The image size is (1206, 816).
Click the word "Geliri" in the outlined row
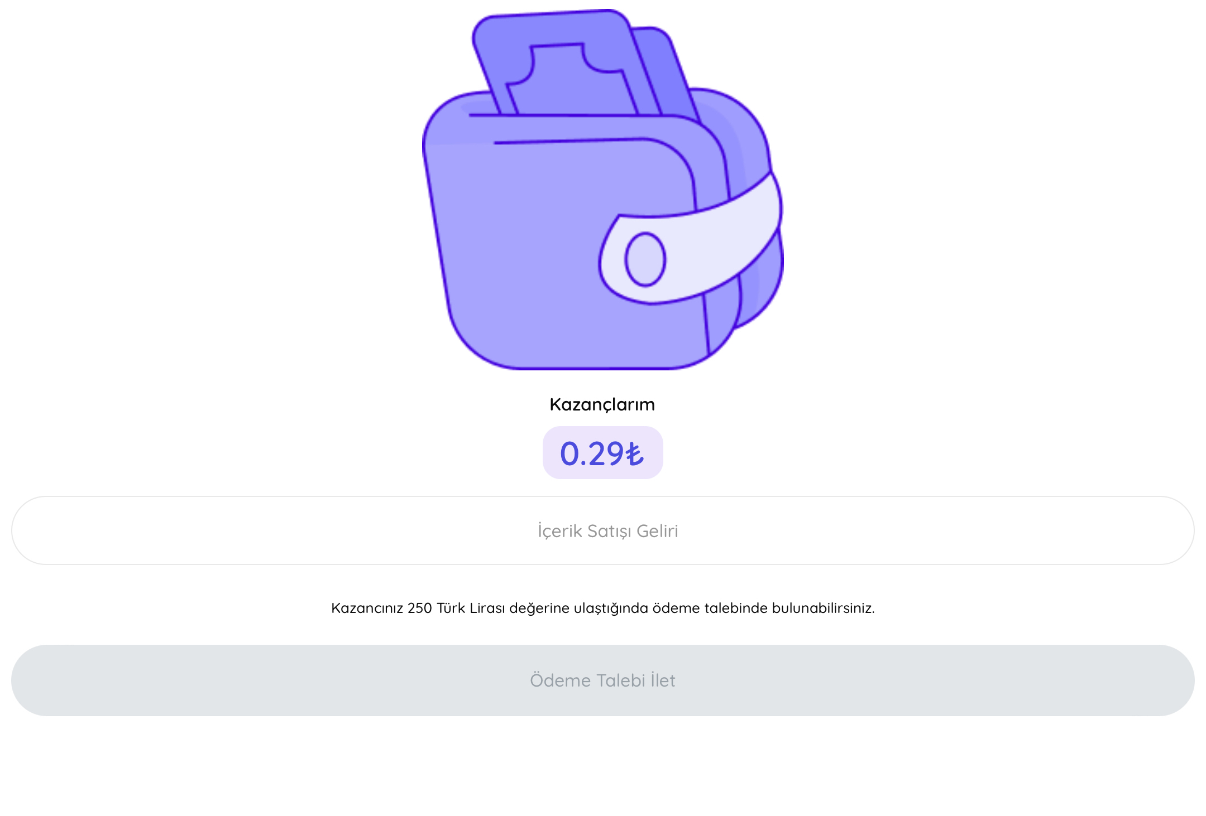tap(657, 531)
